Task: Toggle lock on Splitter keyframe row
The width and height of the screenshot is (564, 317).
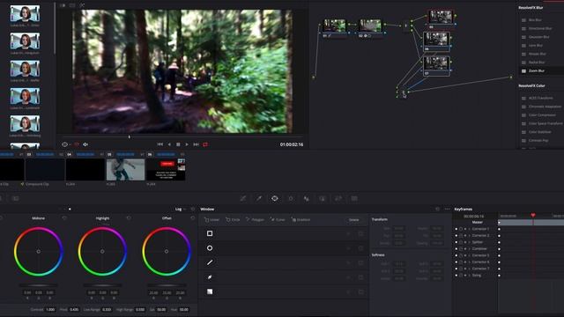Action: tap(461, 242)
